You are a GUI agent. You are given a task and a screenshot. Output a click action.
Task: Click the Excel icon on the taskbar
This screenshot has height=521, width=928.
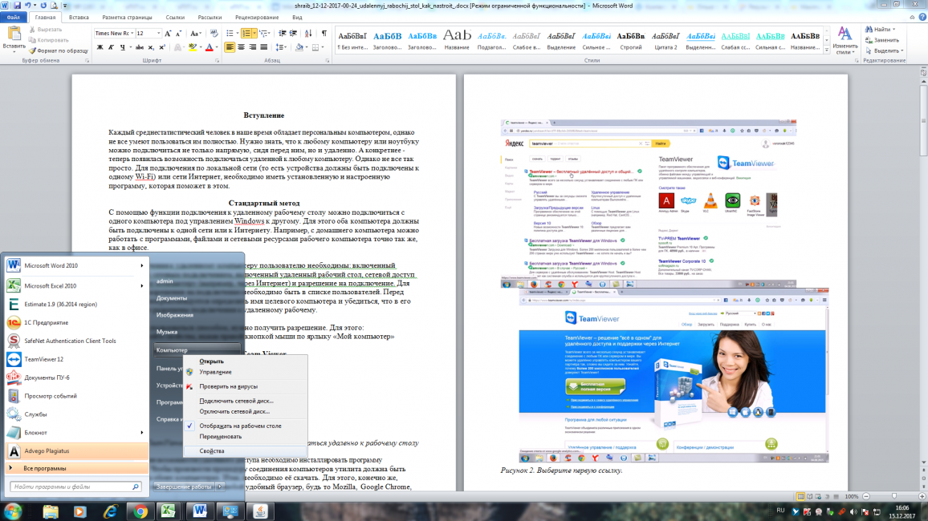(170, 511)
